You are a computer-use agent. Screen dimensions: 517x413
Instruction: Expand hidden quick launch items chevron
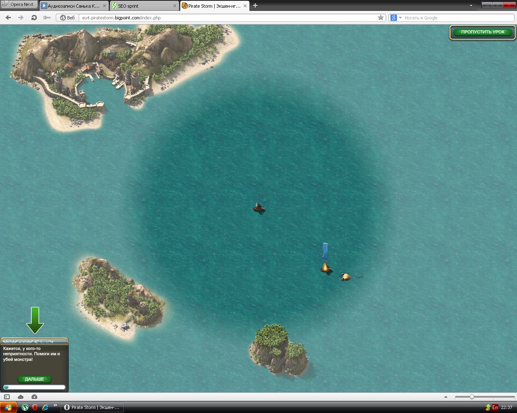tap(55, 406)
